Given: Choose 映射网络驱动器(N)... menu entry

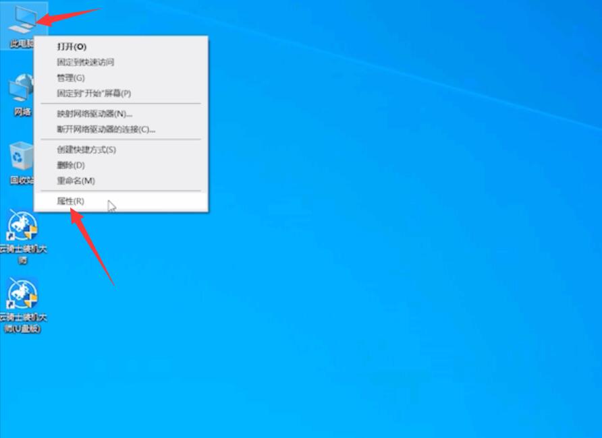Looking at the screenshot, I should pyautogui.click(x=121, y=114).
